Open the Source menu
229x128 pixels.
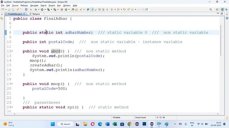click(x=15, y=6)
